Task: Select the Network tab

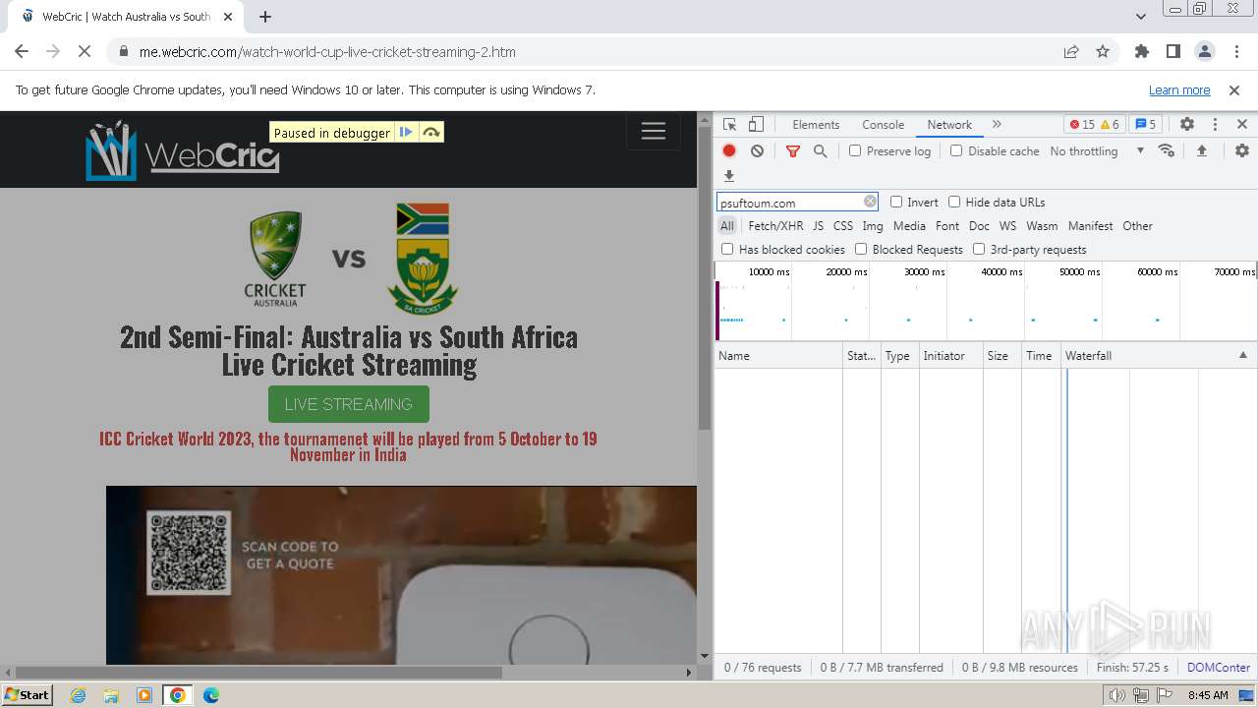Action: coord(949,124)
